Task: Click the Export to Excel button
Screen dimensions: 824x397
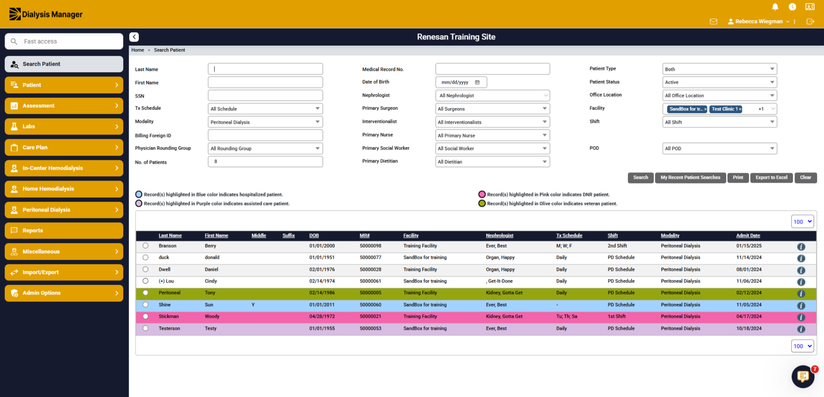Action: pos(771,177)
